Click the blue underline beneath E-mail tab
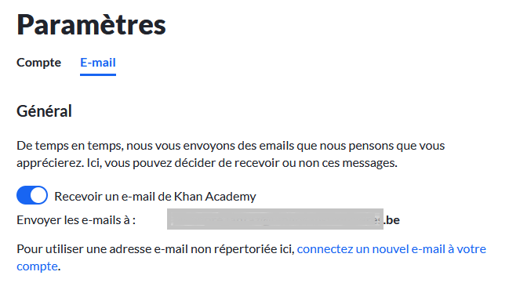Viewport: 509px width, 297px height. click(x=98, y=74)
